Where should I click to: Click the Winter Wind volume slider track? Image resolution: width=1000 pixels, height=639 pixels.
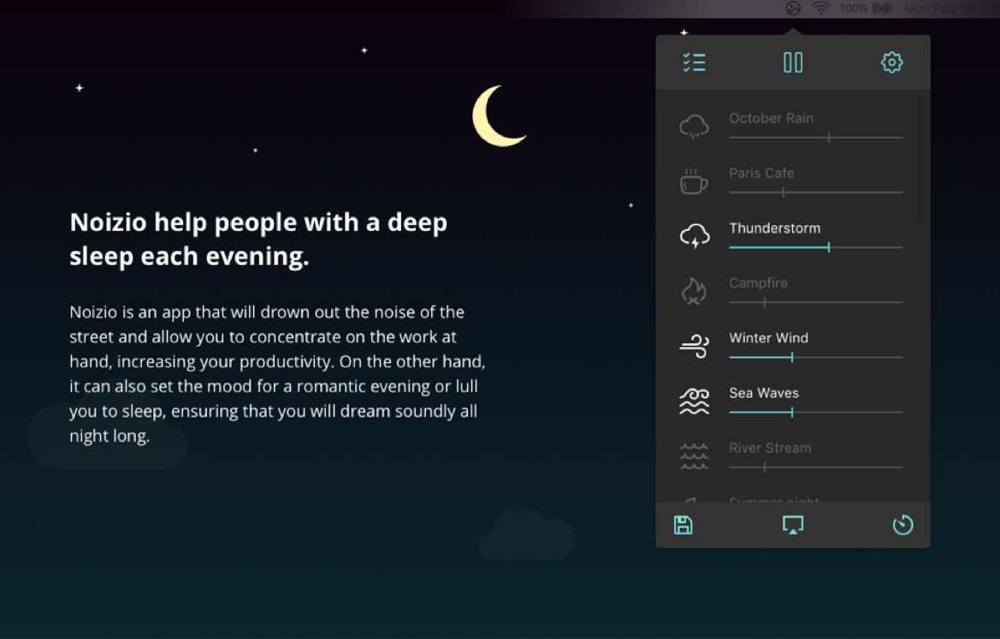pos(847,358)
